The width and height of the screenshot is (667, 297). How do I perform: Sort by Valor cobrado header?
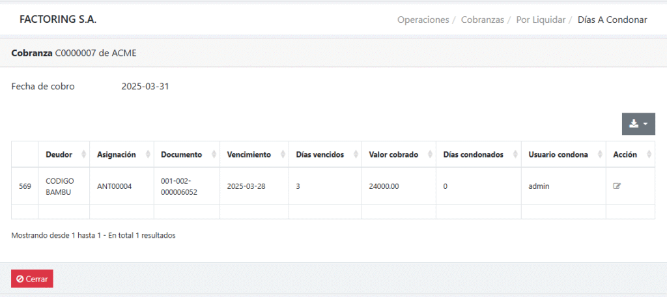click(398, 154)
